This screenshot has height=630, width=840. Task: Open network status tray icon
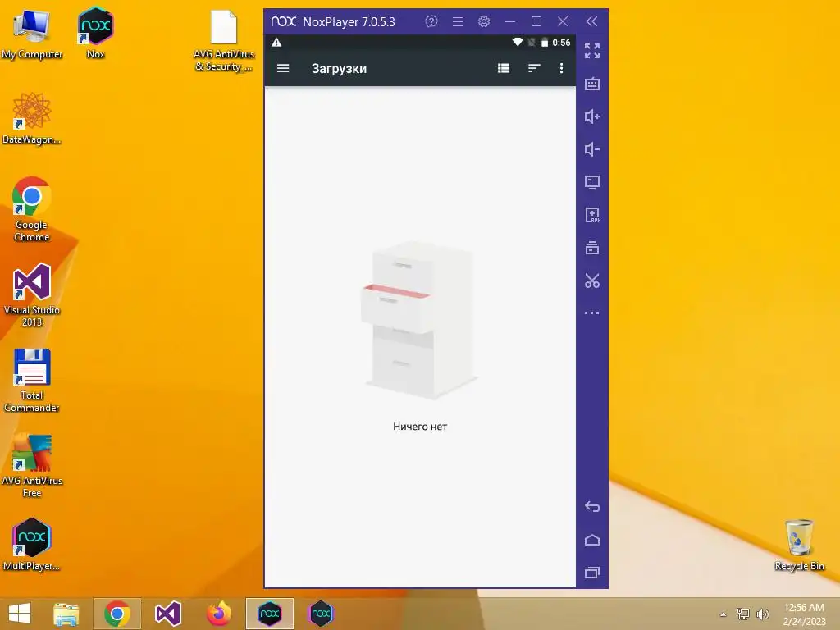[x=743, y=614]
